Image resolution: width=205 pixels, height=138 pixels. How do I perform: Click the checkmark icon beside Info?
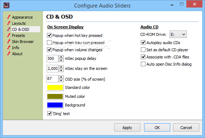(x=9, y=47)
